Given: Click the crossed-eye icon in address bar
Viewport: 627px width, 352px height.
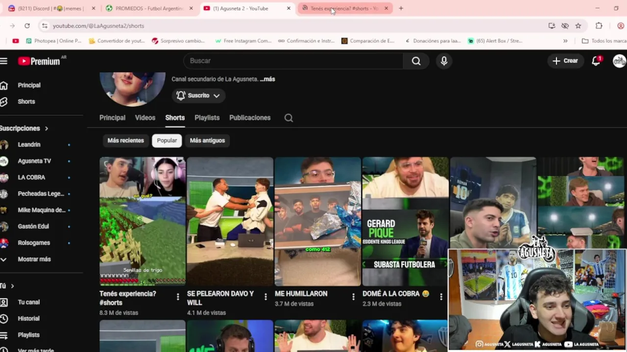Looking at the screenshot, I should tap(565, 25).
